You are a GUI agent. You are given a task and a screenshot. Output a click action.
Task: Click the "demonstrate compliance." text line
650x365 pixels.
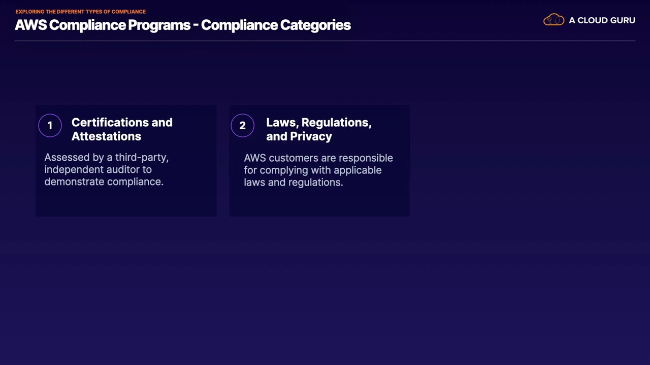[104, 181]
